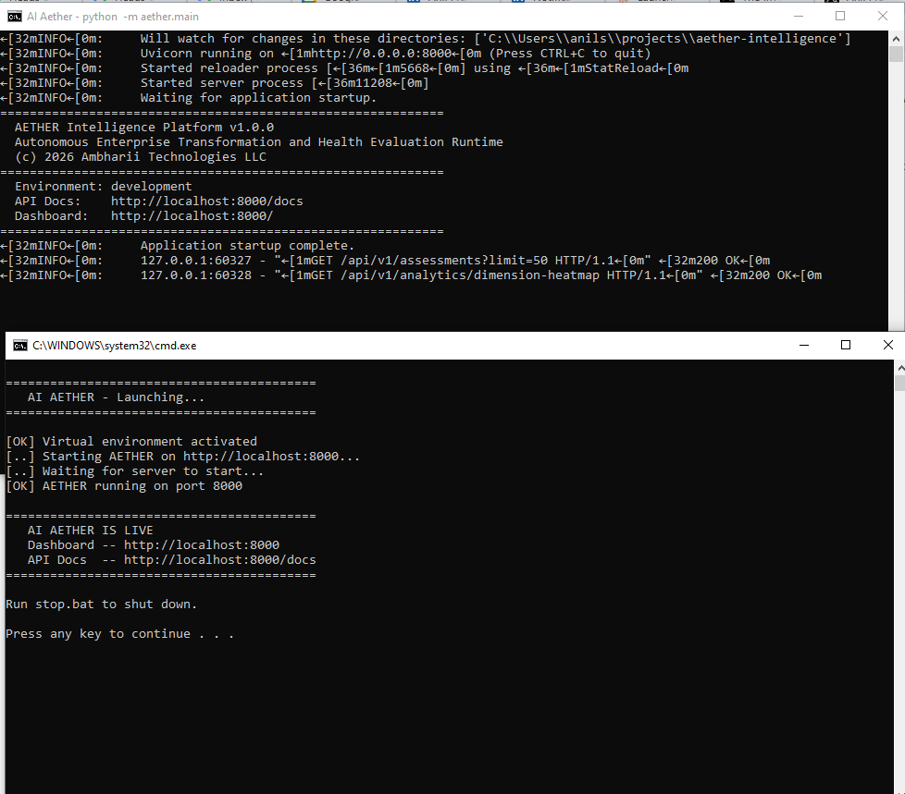This screenshot has height=794, width=905.
Task: Click the scroll-up arrow in the cmd.exe window
Action: [x=899, y=367]
